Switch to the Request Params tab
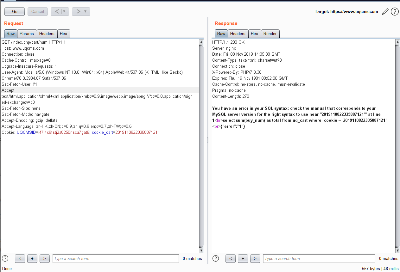 (27, 34)
